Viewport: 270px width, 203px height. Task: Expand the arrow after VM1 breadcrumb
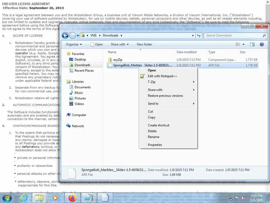[x=100, y=35]
